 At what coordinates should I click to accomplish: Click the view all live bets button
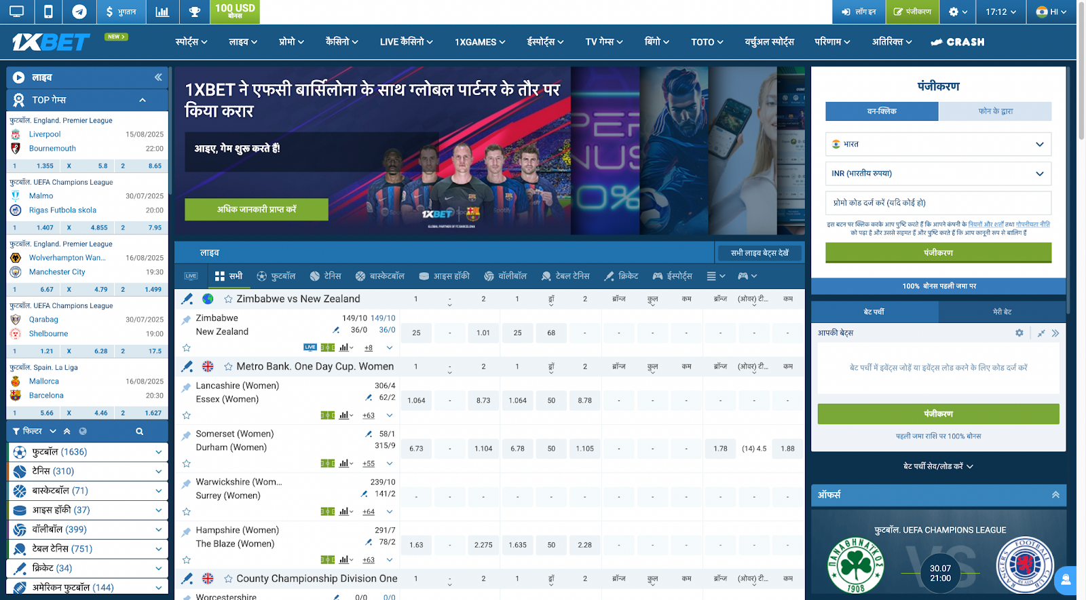pyautogui.click(x=760, y=253)
